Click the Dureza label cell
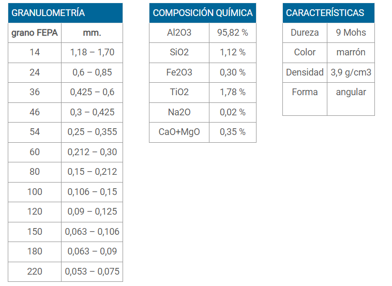Screen dimensions: 392x286 click(x=305, y=33)
